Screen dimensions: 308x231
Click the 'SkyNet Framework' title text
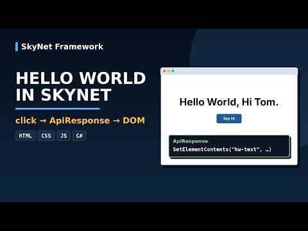[62, 47]
